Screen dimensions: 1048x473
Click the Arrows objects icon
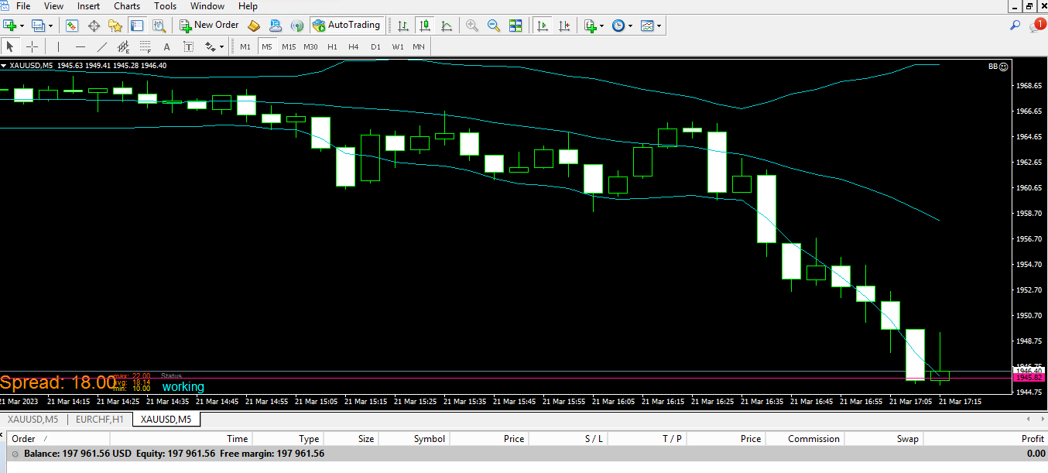[210, 46]
